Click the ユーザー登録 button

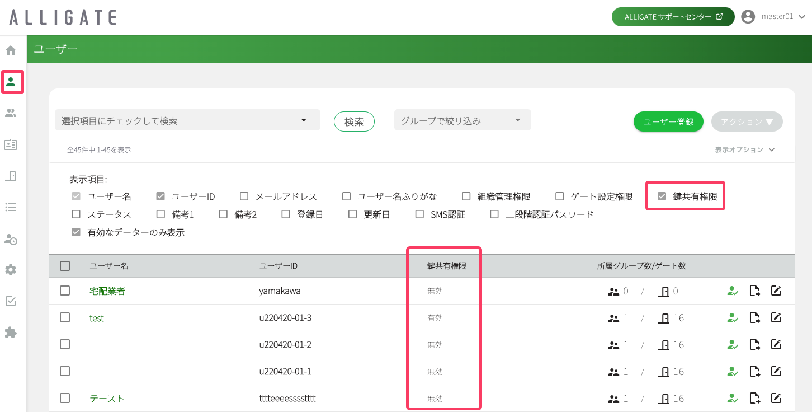[668, 121]
